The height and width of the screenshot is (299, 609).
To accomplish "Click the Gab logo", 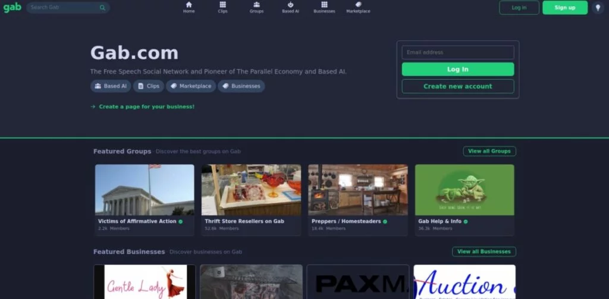I will click(12, 7).
